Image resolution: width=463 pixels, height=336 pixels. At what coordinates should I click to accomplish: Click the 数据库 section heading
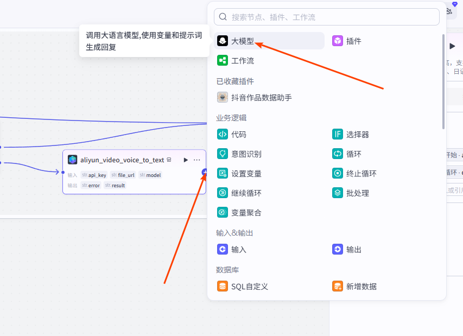coord(227,270)
